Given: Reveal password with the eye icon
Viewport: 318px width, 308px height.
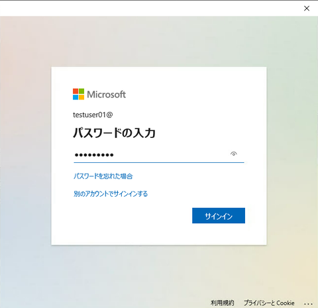Looking at the screenshot, I should tap(234, 154).
